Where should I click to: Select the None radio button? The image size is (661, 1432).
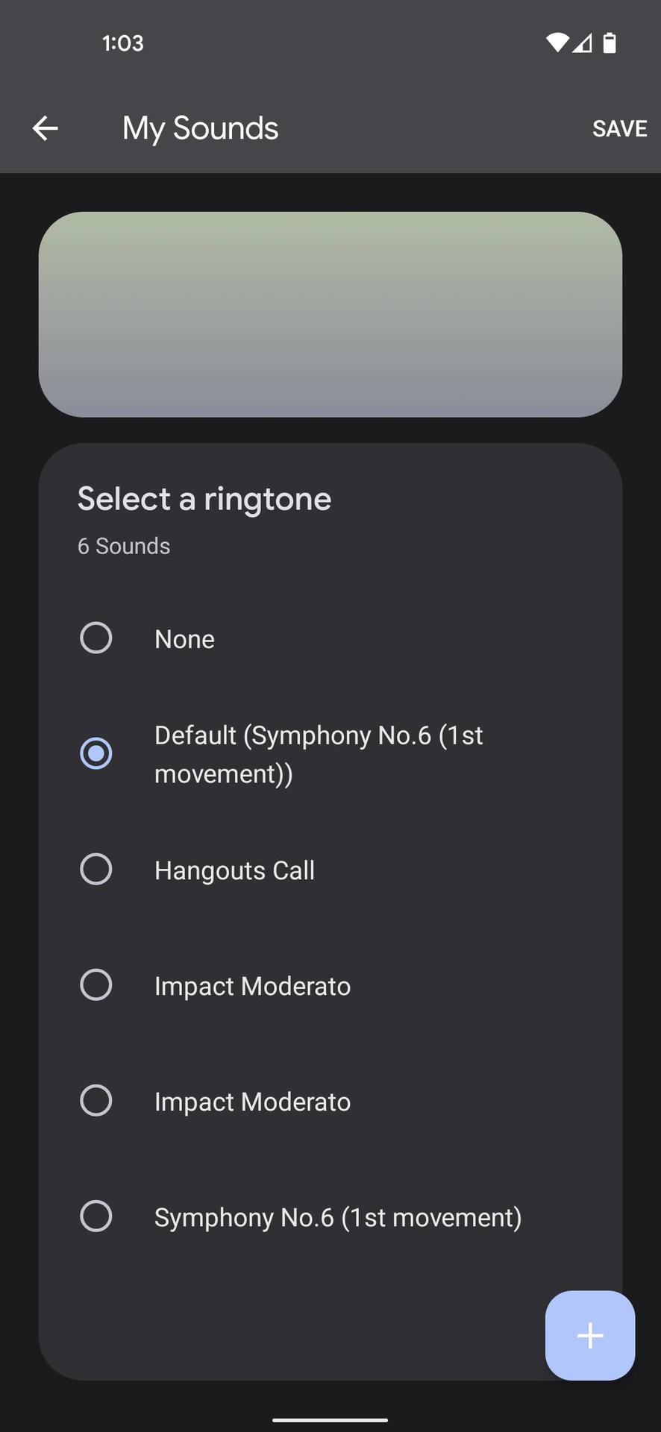coord(96,638)
